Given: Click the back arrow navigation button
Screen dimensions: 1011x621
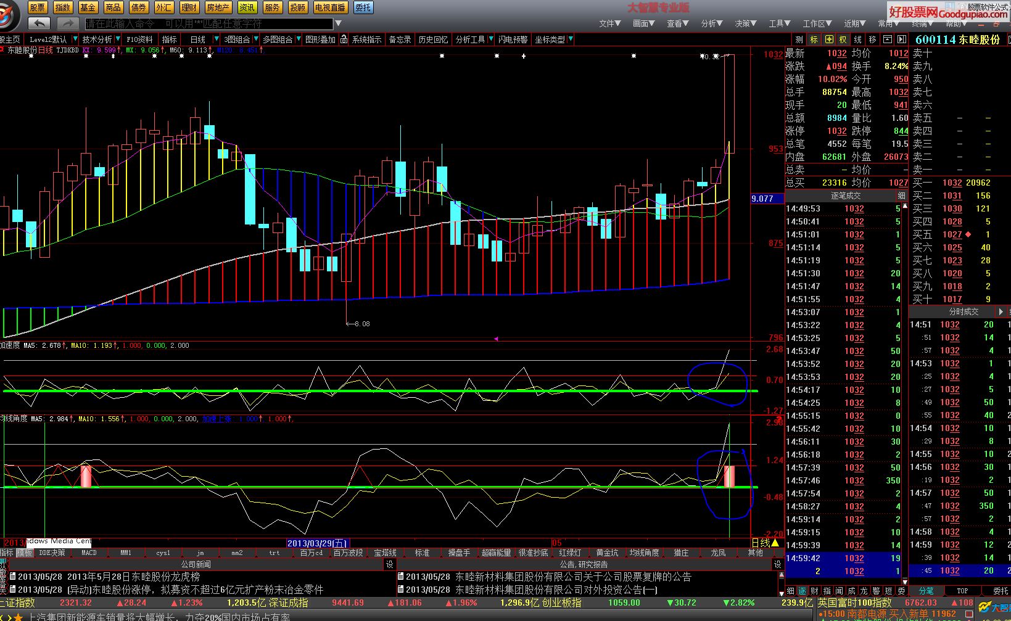Looking at the screenshot, I should coord(39,23).
